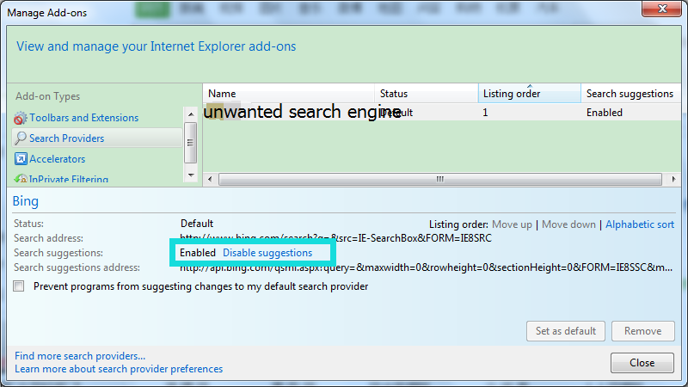Click the Bing provider details heading
The width and height of the screenshot is (688, 387).
click(26, 201)
